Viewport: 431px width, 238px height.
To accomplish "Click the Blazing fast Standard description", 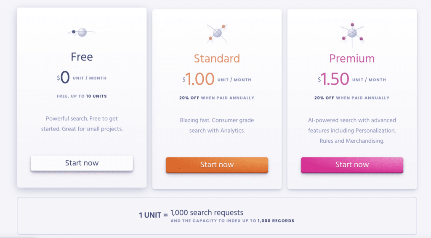I will 217,126.
